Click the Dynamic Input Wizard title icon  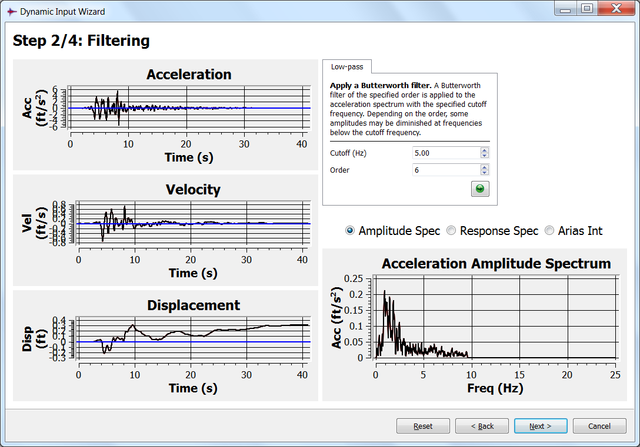pos(11,11)
